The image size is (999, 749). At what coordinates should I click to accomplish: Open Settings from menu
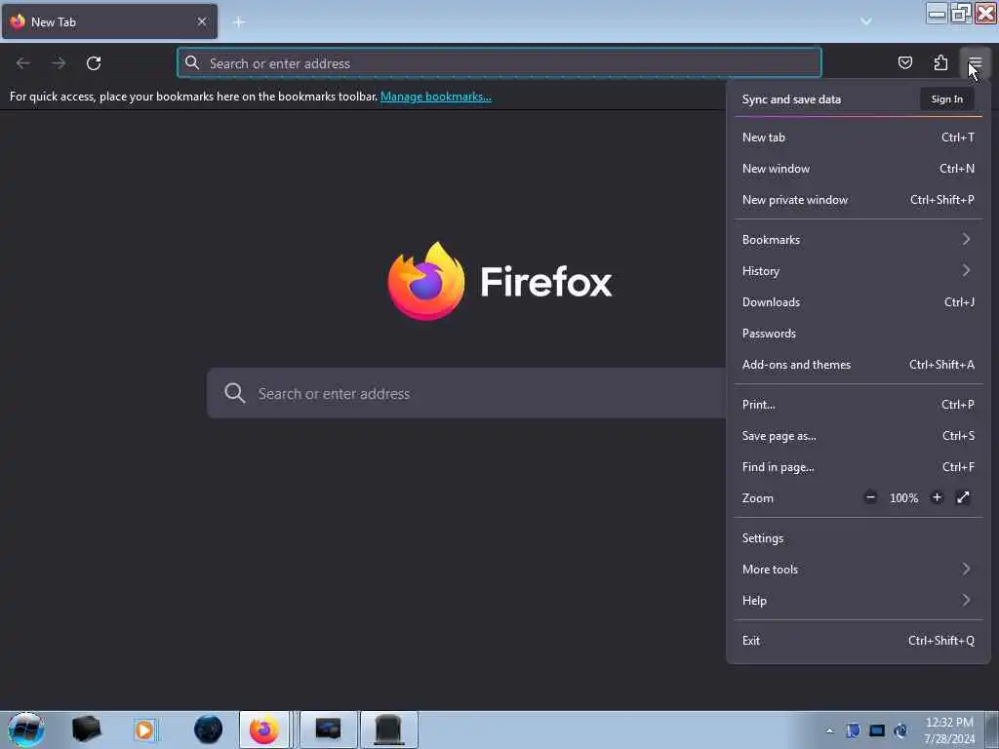click(x=859, y=538)
